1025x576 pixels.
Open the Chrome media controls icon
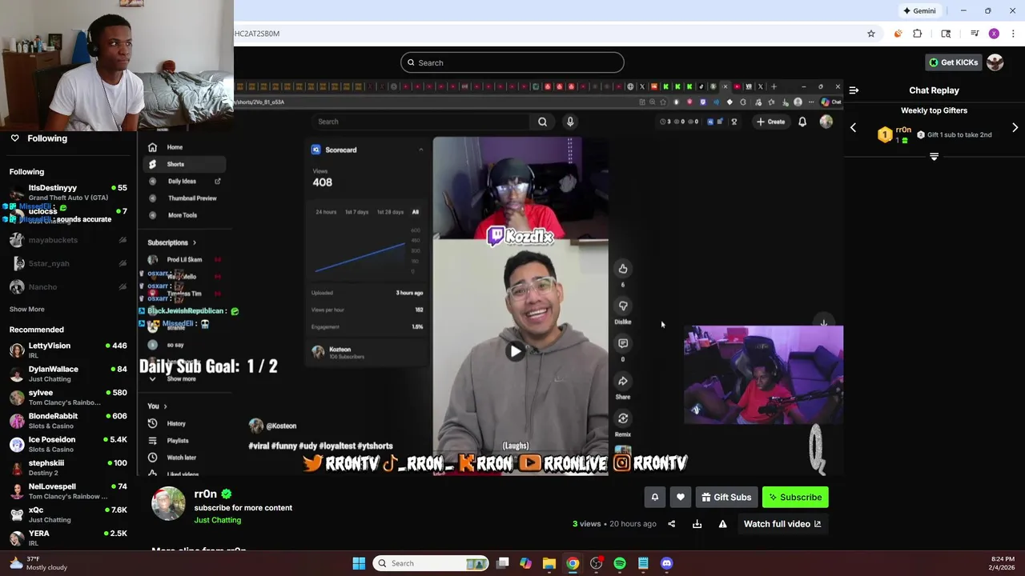974,34
